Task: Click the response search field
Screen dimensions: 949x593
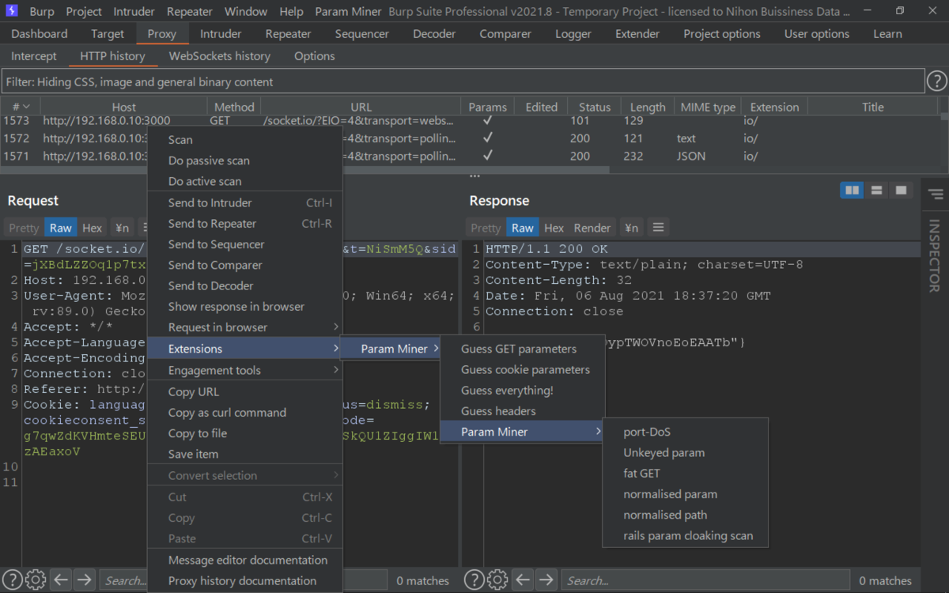Action: 705,580
